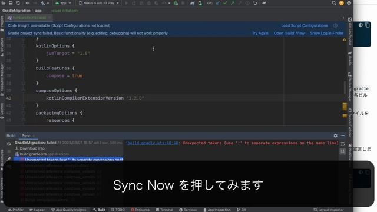Click the Build panel sync rerun icon

(9, 144)
